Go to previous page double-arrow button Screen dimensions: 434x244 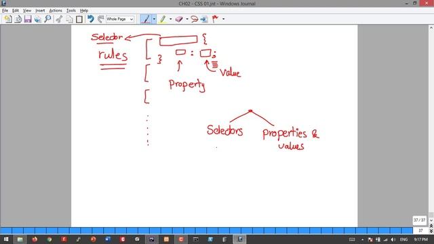click(x=431, y=226)
